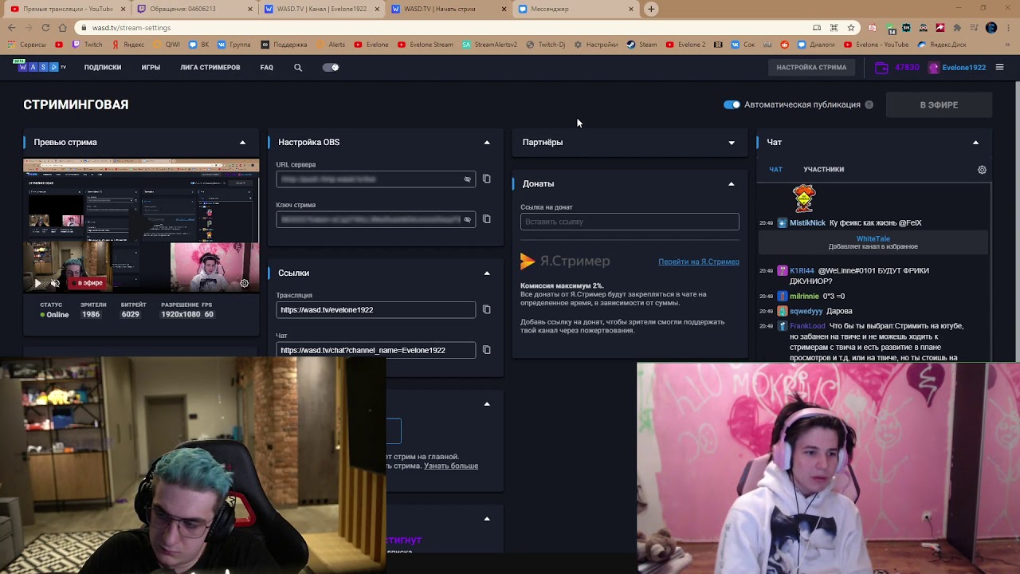The width and height of the screenshot is (1020, 574).
Task: Reveal hidden Ключ стрима with eye icon
Action: click(x=468, y=219)
